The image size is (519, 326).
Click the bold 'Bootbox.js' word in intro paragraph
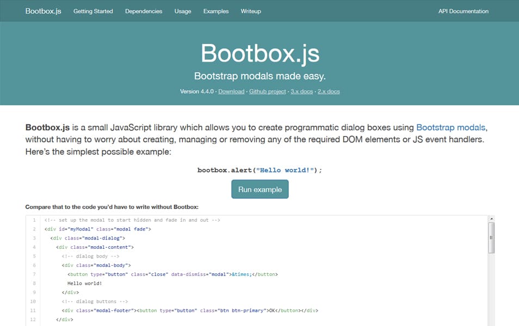pos(47,128)
